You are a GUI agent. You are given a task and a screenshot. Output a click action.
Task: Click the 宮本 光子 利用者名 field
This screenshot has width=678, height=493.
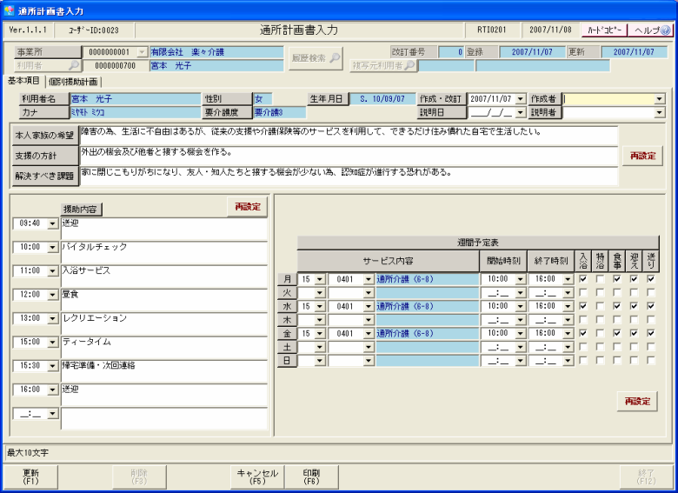pyautogui.click(x=136, y=99)
